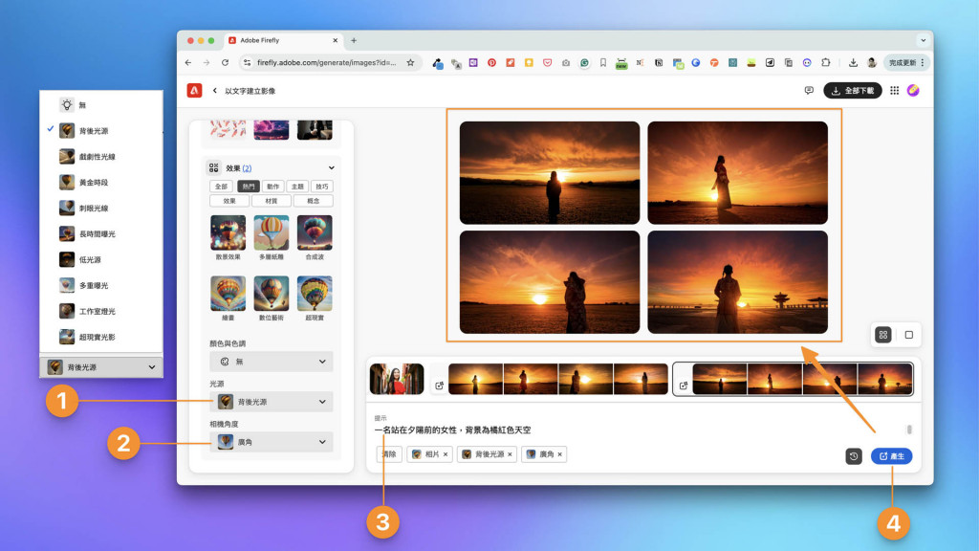
Task: Switch to single image view
Action: tap(908, 335)
